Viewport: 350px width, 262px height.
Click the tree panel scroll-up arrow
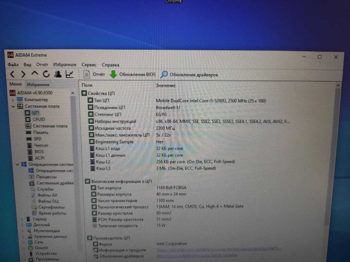click(x=73, y=93)
